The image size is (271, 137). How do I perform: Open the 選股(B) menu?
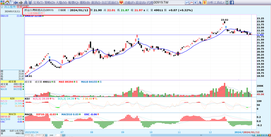85,2
